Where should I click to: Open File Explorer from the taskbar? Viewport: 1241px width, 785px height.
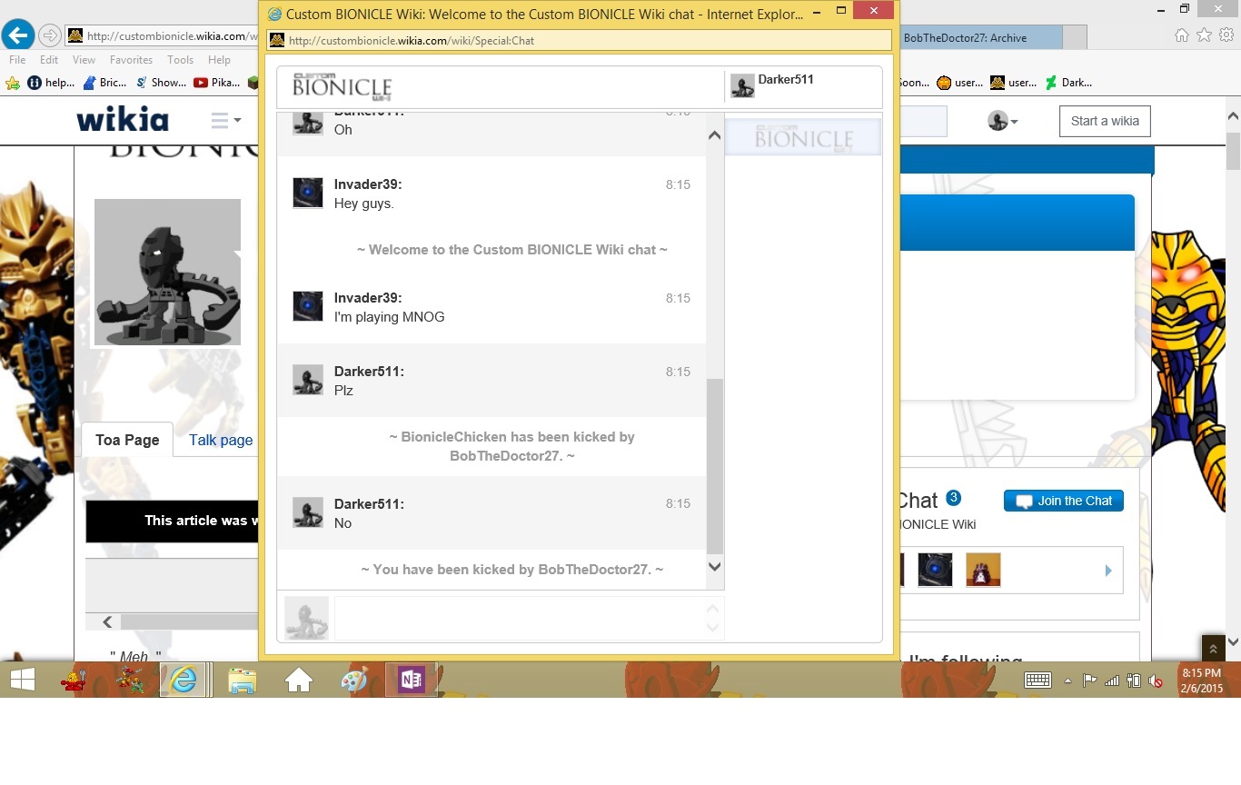click(242, 680)
